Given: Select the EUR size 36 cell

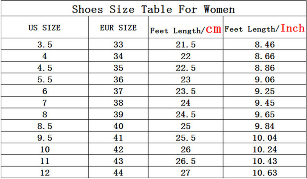Looking at the screenshot, I should (118, 79).
